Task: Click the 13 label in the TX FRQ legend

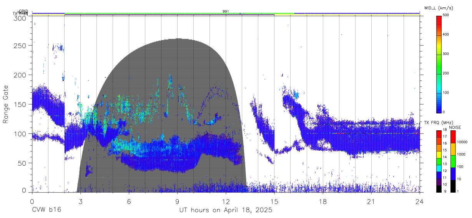Action: click(x=445, y=164)
